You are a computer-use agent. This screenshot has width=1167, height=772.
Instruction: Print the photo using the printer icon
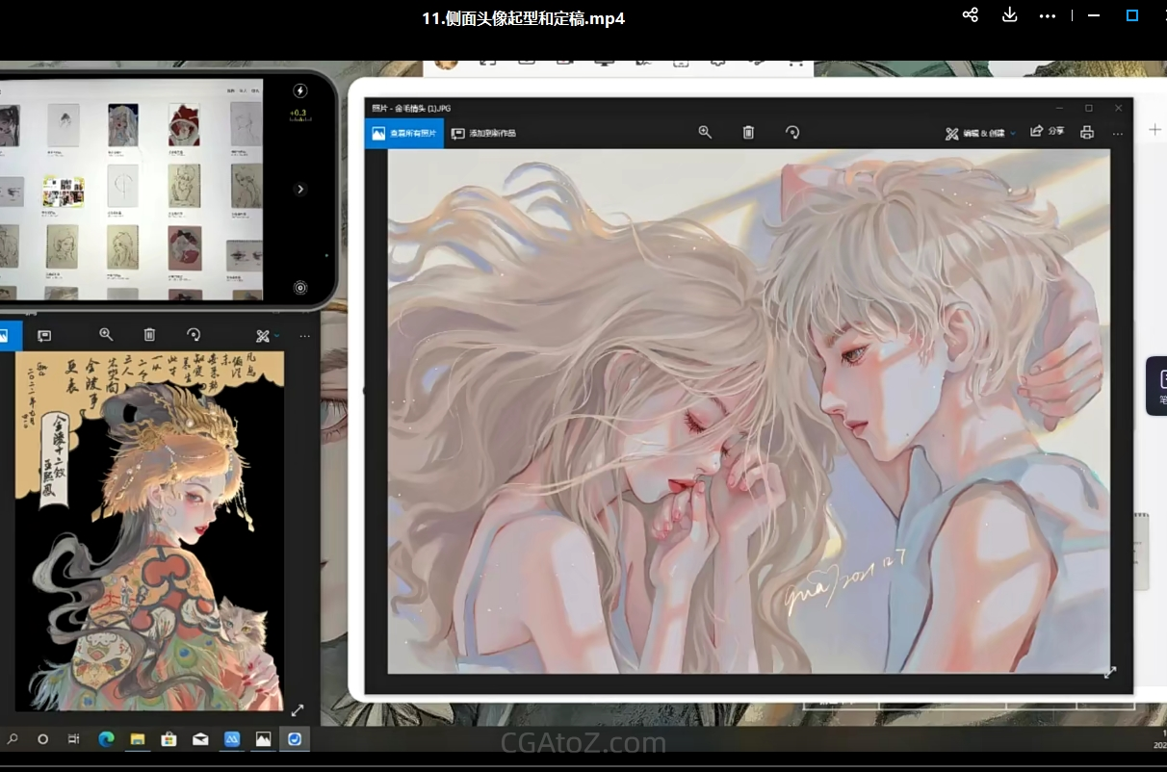click(x=1087, y=133)
